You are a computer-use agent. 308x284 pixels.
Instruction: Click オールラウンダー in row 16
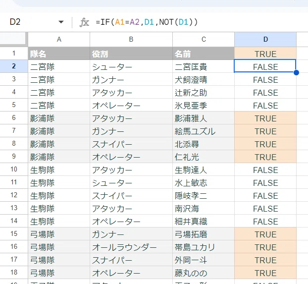click(131, 247)
